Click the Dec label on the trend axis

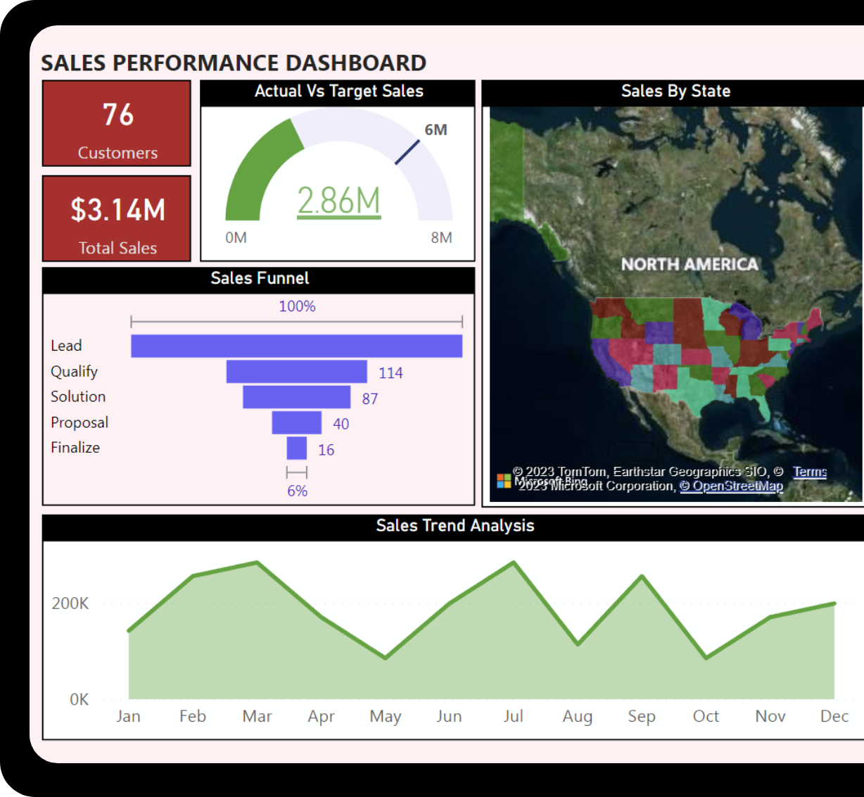point(834,717)
